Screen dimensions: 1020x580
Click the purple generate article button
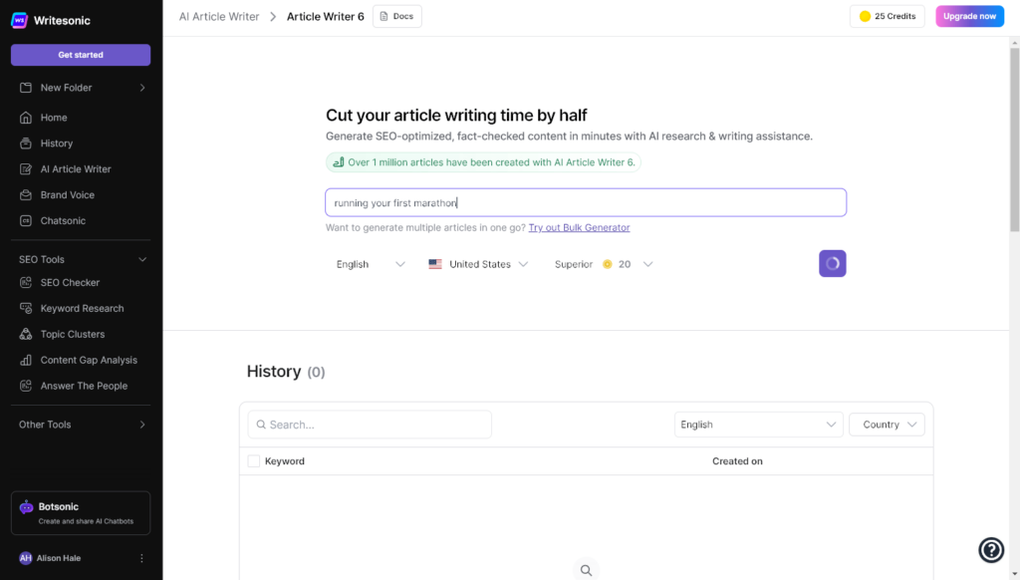(832, 263)
